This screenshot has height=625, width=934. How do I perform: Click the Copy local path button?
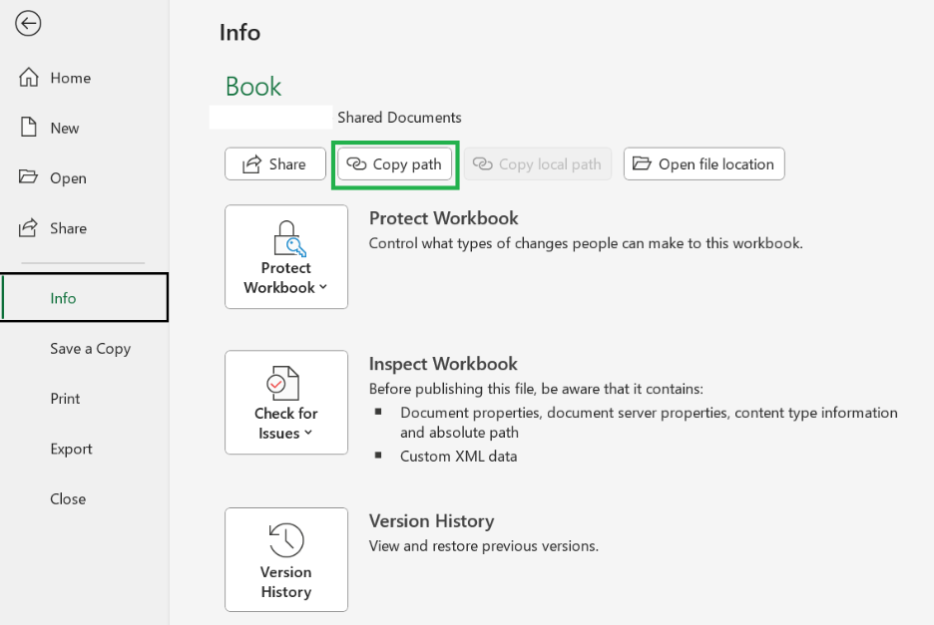(x=538, y=164)
